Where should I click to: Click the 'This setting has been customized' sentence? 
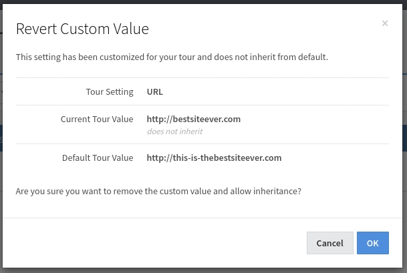[172, 57]
